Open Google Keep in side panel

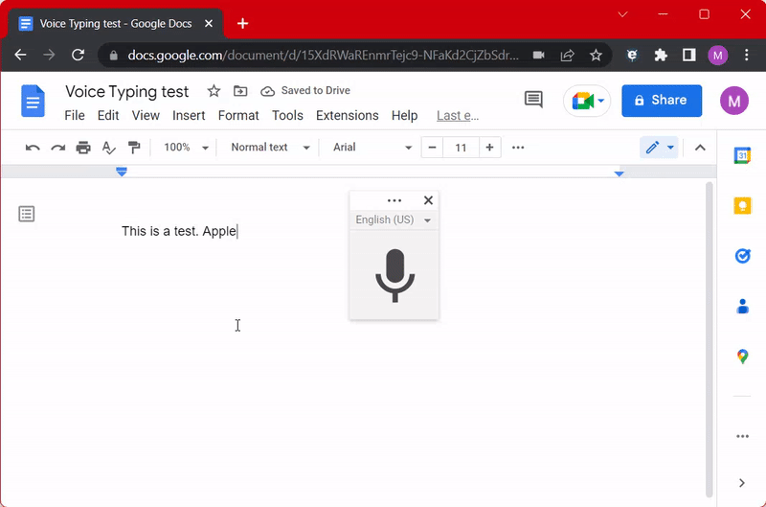coord(742,205)
